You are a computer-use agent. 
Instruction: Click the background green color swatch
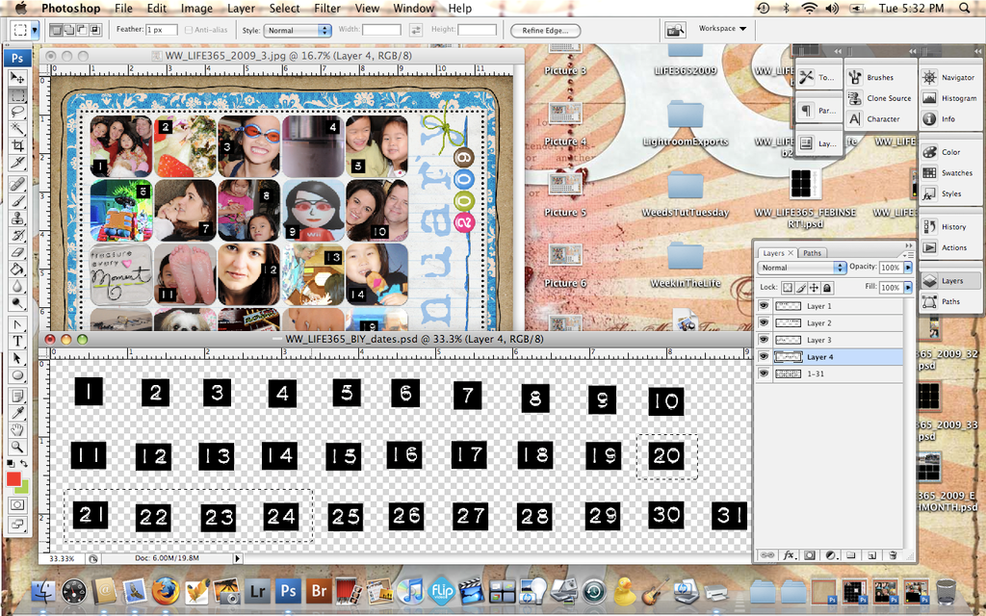point(24,488)
